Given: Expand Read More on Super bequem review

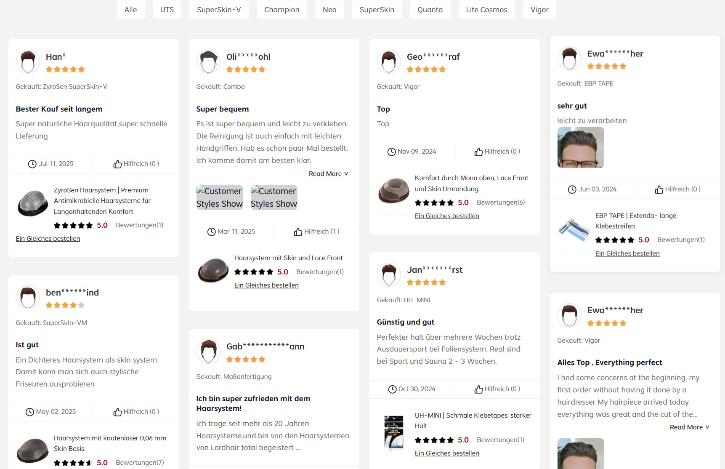Looking at the screenshot, I should (329, 174).
